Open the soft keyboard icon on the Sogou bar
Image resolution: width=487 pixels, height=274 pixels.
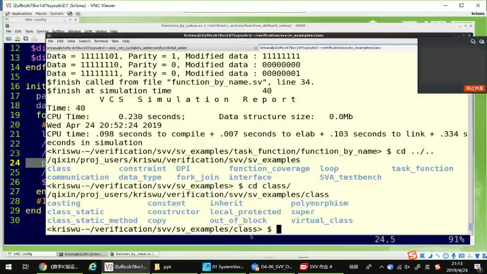click(x=461, y=256)
